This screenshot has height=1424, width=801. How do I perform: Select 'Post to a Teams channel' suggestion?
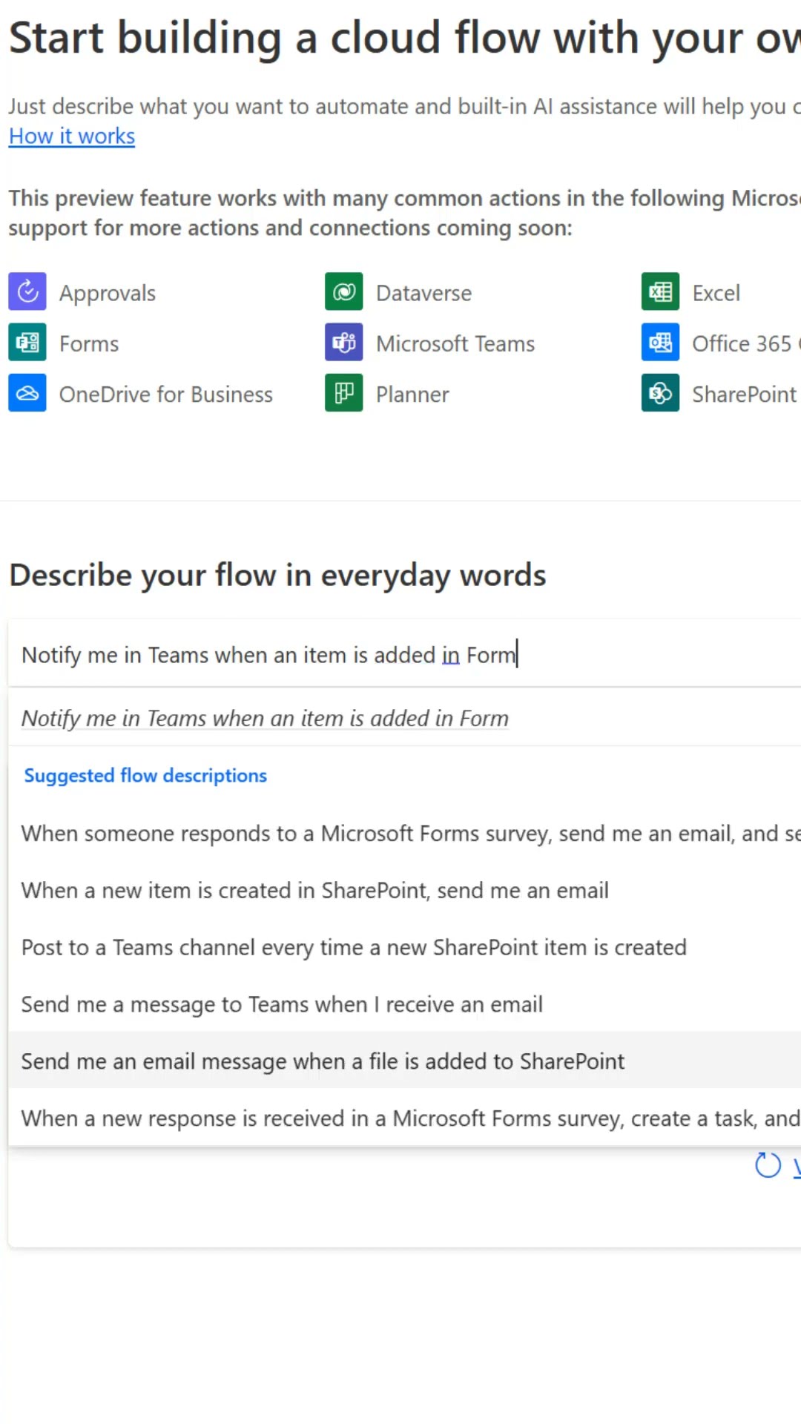click(x=354, y=948)
